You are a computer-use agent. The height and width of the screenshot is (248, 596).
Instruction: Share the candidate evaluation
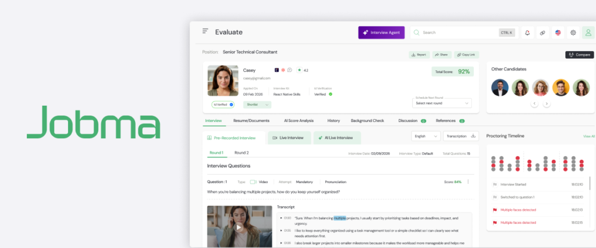point(442,55)
